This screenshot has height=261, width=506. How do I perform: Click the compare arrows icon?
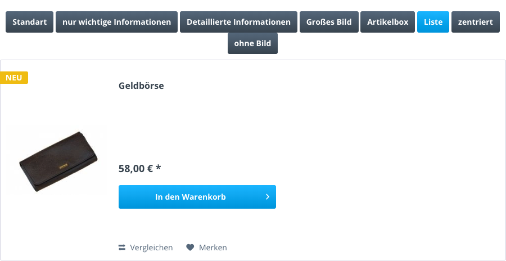click(x=122, y=247)
